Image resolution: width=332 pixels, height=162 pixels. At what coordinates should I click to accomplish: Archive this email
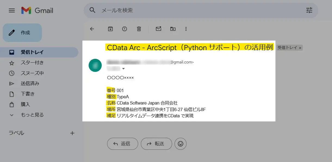110,29
